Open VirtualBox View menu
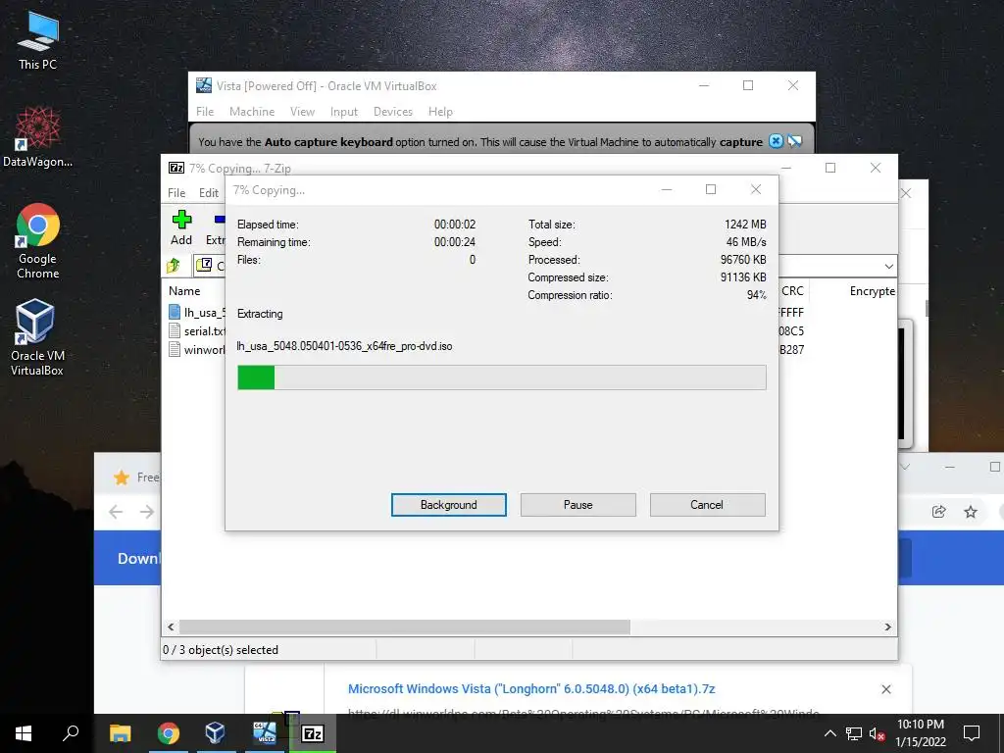Viewport: 1004px width, 753px height. point(302,112)
